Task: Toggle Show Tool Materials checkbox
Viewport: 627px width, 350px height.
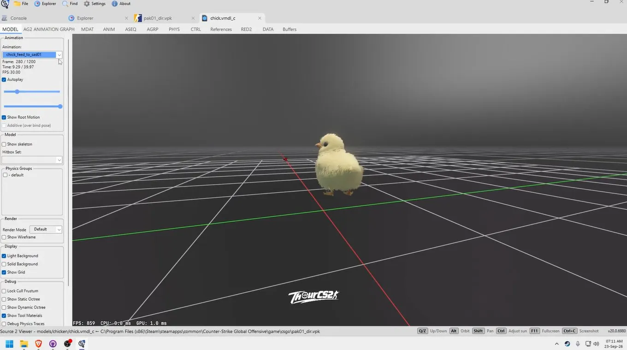Action: click(x=4, y=316)
